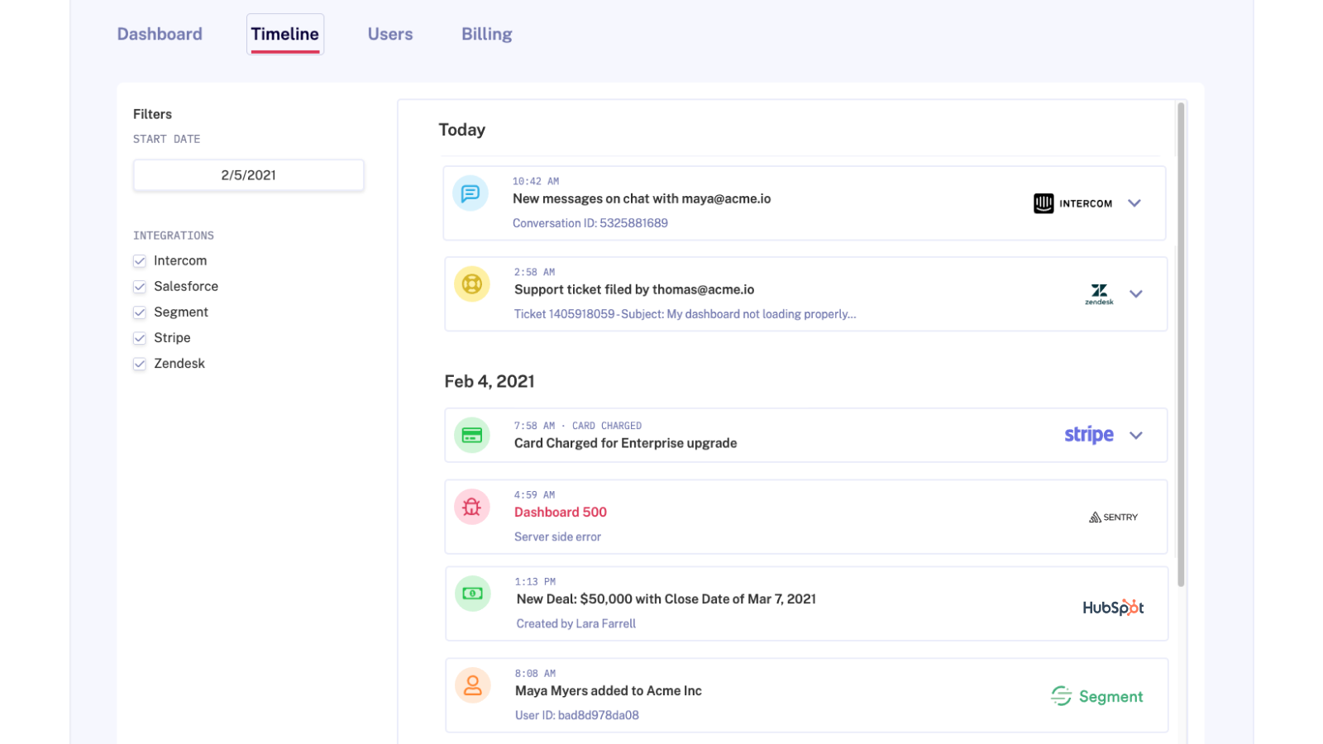Expand the Stripe Card Charged event

pyautogui.click(x=1136, y=436)
